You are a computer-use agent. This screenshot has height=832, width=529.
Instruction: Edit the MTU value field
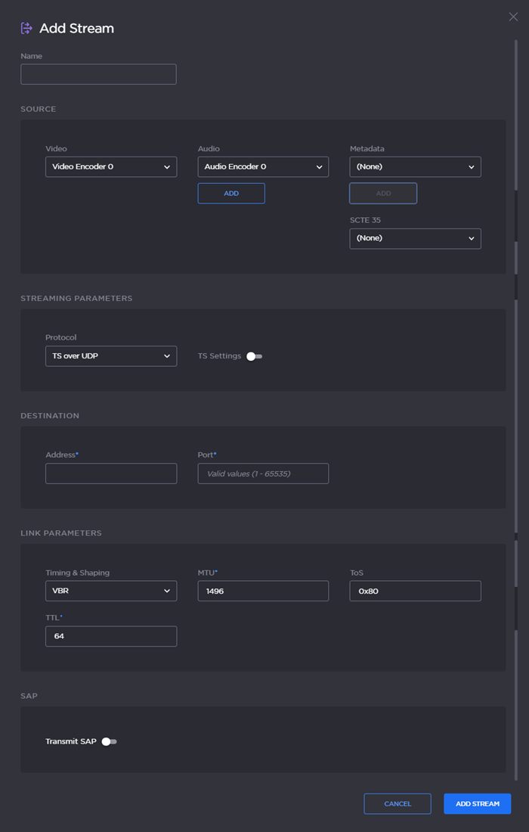coord(263,591)
